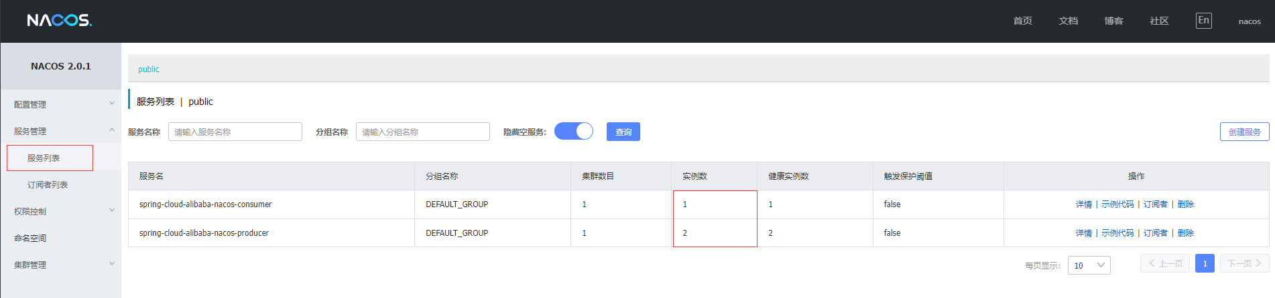Click the 查询 button
The image size is (1275, 298).
(623, 132)
